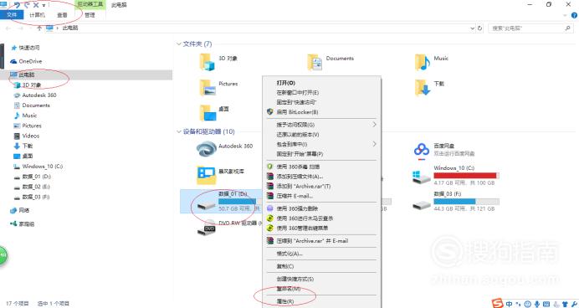This screenshot has width=579, height=308.
Task: Choose 使用 360管理右键菜单 menu entry
Action: pos(302,228)
